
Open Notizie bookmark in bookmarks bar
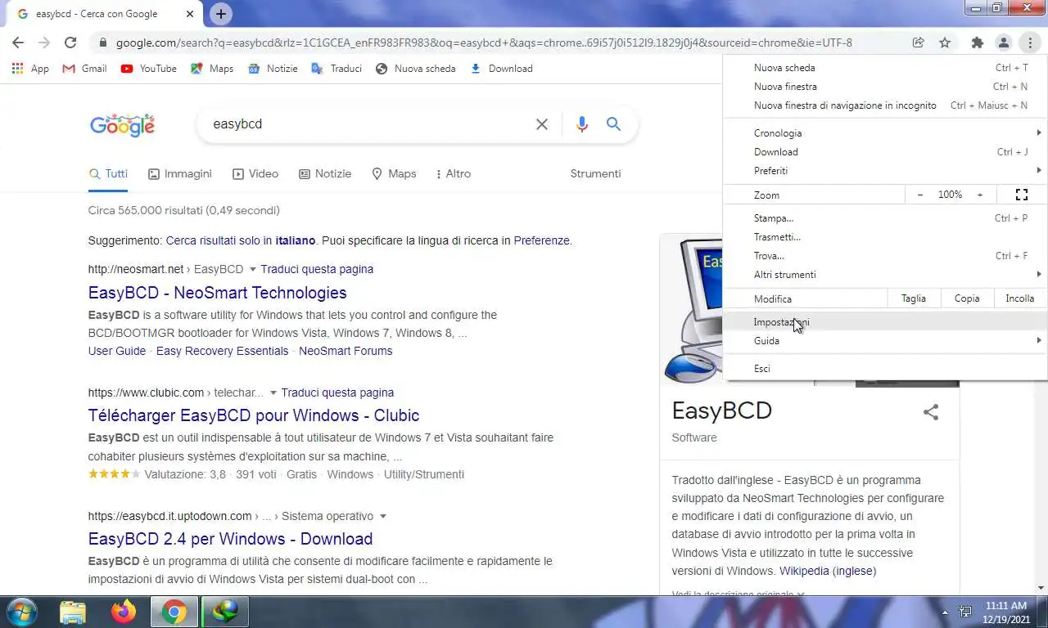(273, 69)
